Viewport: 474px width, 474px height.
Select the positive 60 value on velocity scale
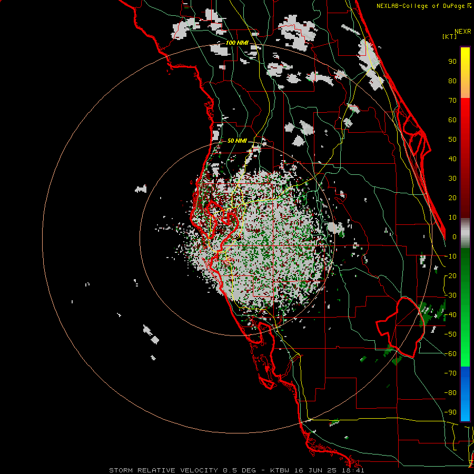point(452,120)
